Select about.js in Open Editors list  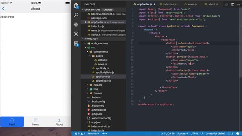click(x=103, y=35)
